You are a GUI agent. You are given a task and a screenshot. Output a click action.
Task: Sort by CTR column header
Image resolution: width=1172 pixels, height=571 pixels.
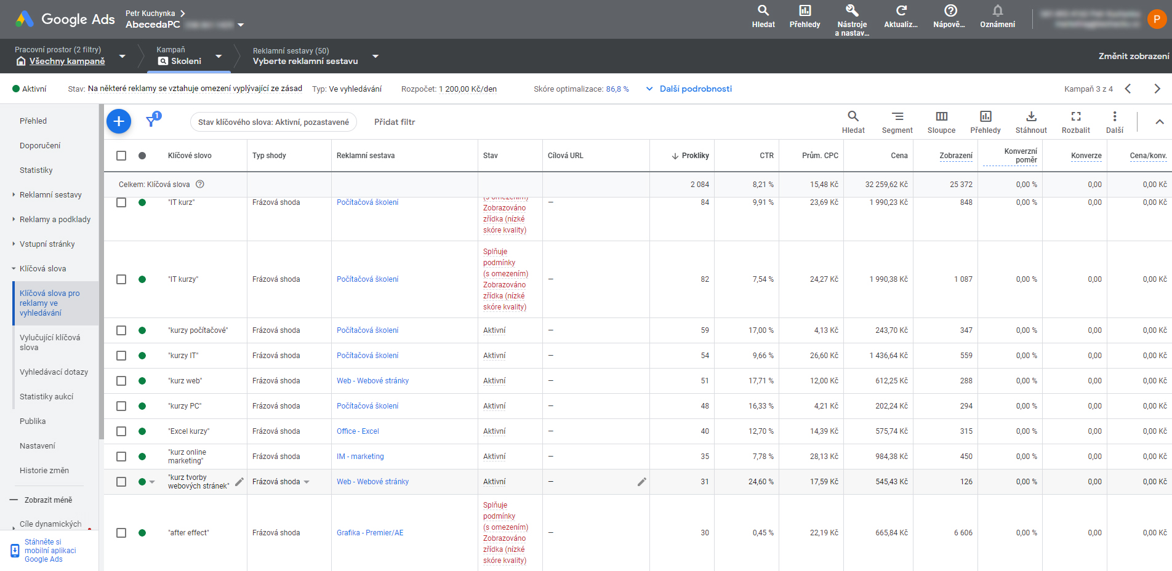pyautogui.click(x=766, y=156)
